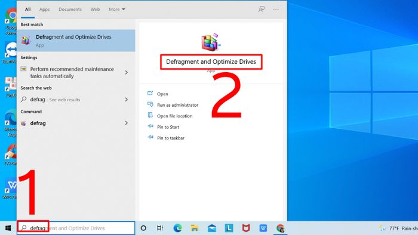Open File Explorer from the taskbar
This screenshot has height=235, width=418.
click(x=195, y=228)
